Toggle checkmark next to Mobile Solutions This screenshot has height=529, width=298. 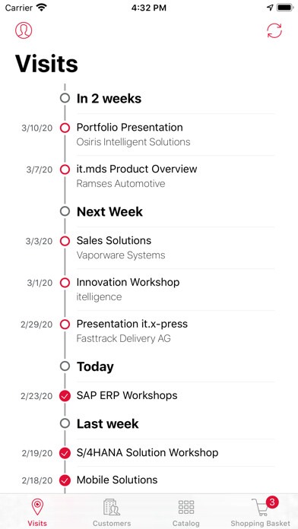65,480
